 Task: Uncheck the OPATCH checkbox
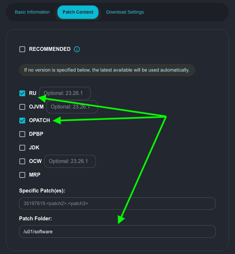pos(22,121)
